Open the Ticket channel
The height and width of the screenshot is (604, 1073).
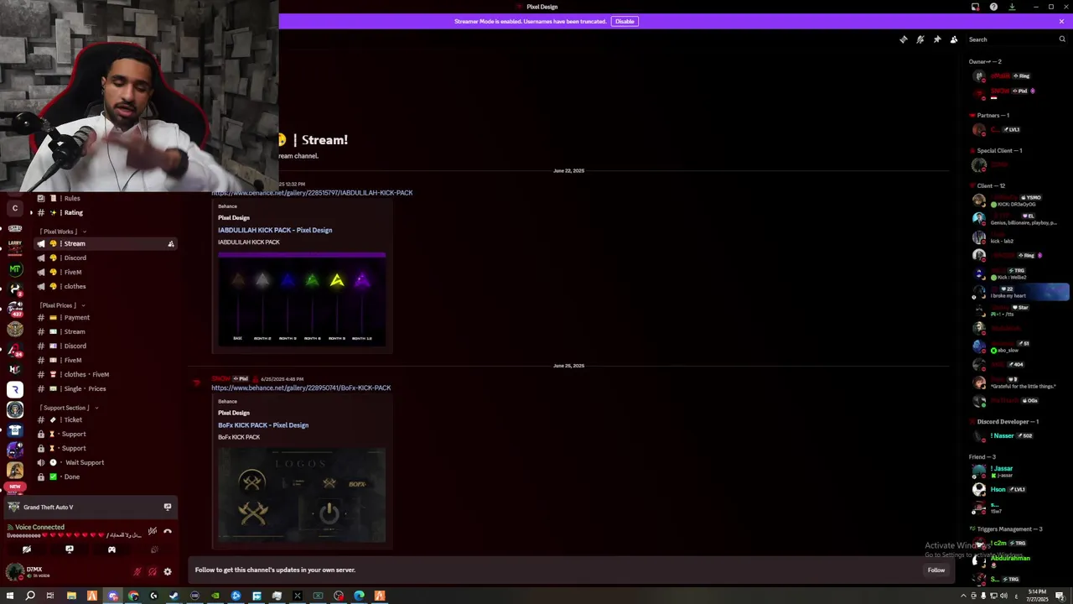pyautogui.click(x=105, y=419)
